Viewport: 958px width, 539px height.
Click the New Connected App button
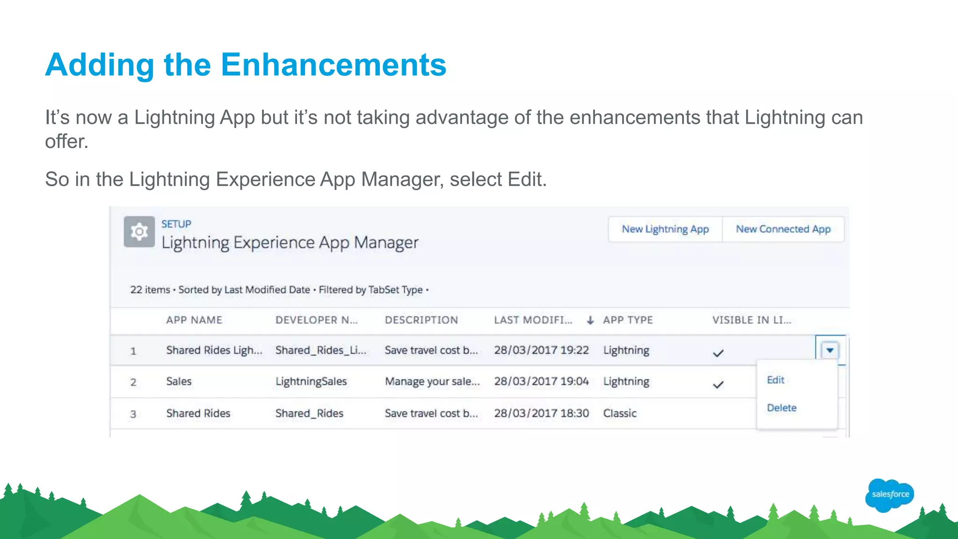pos(784,229)
